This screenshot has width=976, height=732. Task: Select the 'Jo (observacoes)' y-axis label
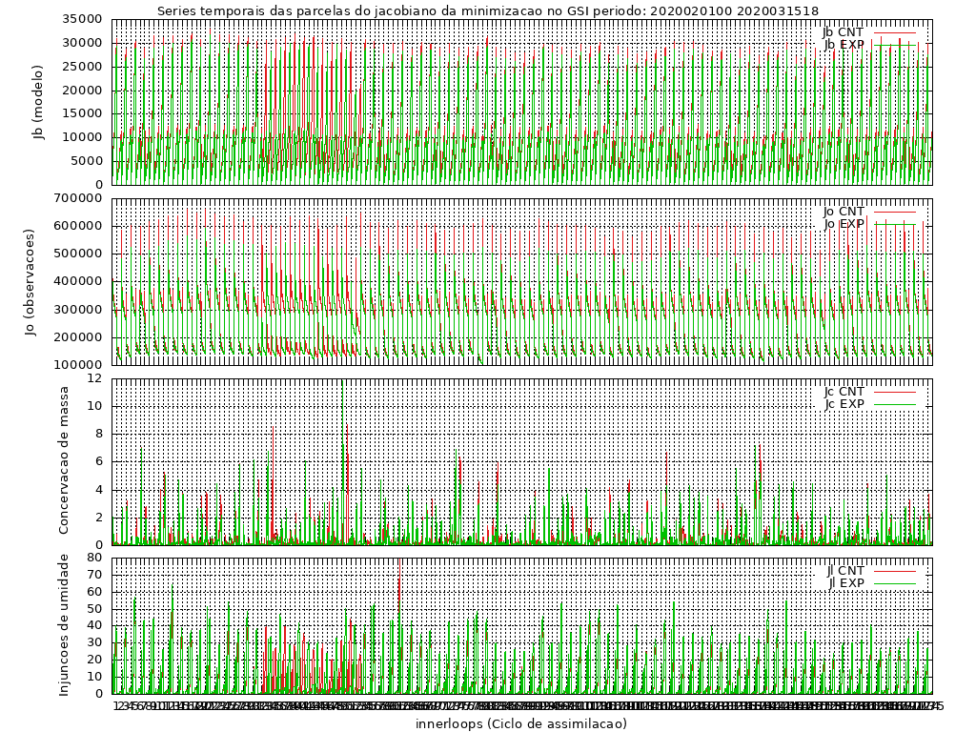pyautogui.click(x=30, y=282)
